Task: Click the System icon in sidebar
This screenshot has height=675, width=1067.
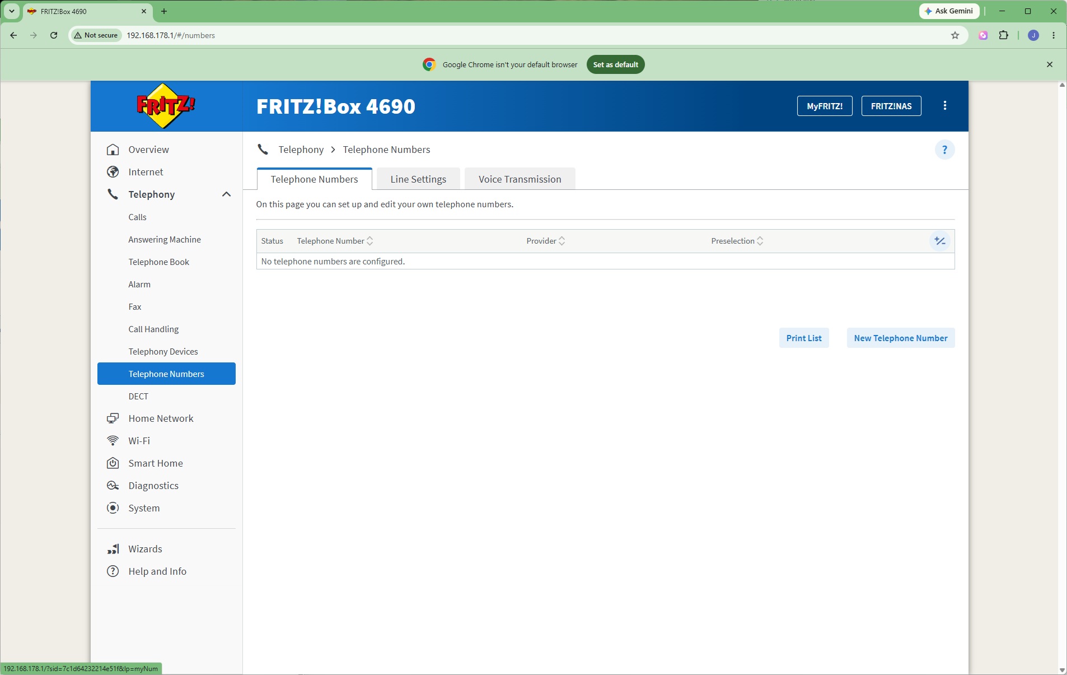Action: [113, 508]
